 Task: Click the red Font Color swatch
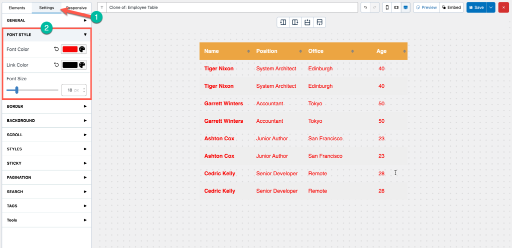pyautogui.click(x=69, y=49)
